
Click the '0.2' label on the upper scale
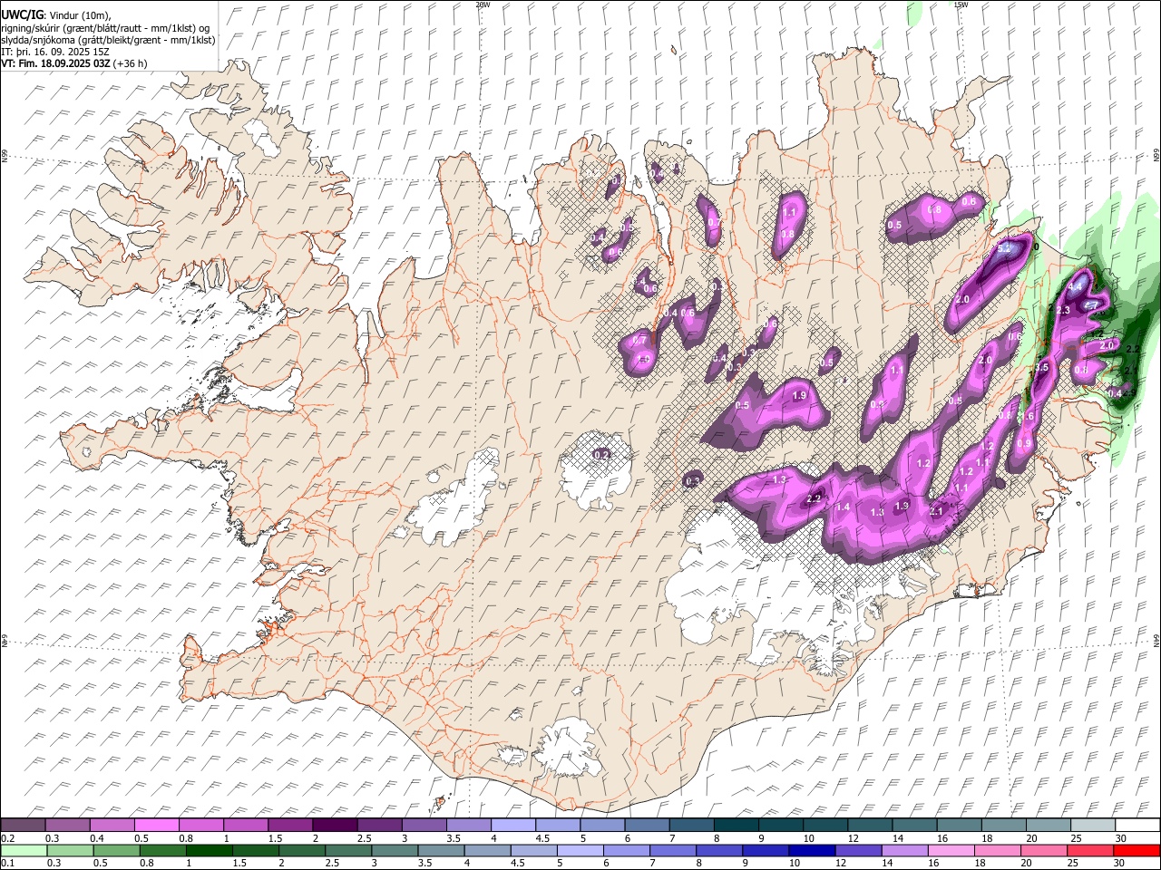8,837
